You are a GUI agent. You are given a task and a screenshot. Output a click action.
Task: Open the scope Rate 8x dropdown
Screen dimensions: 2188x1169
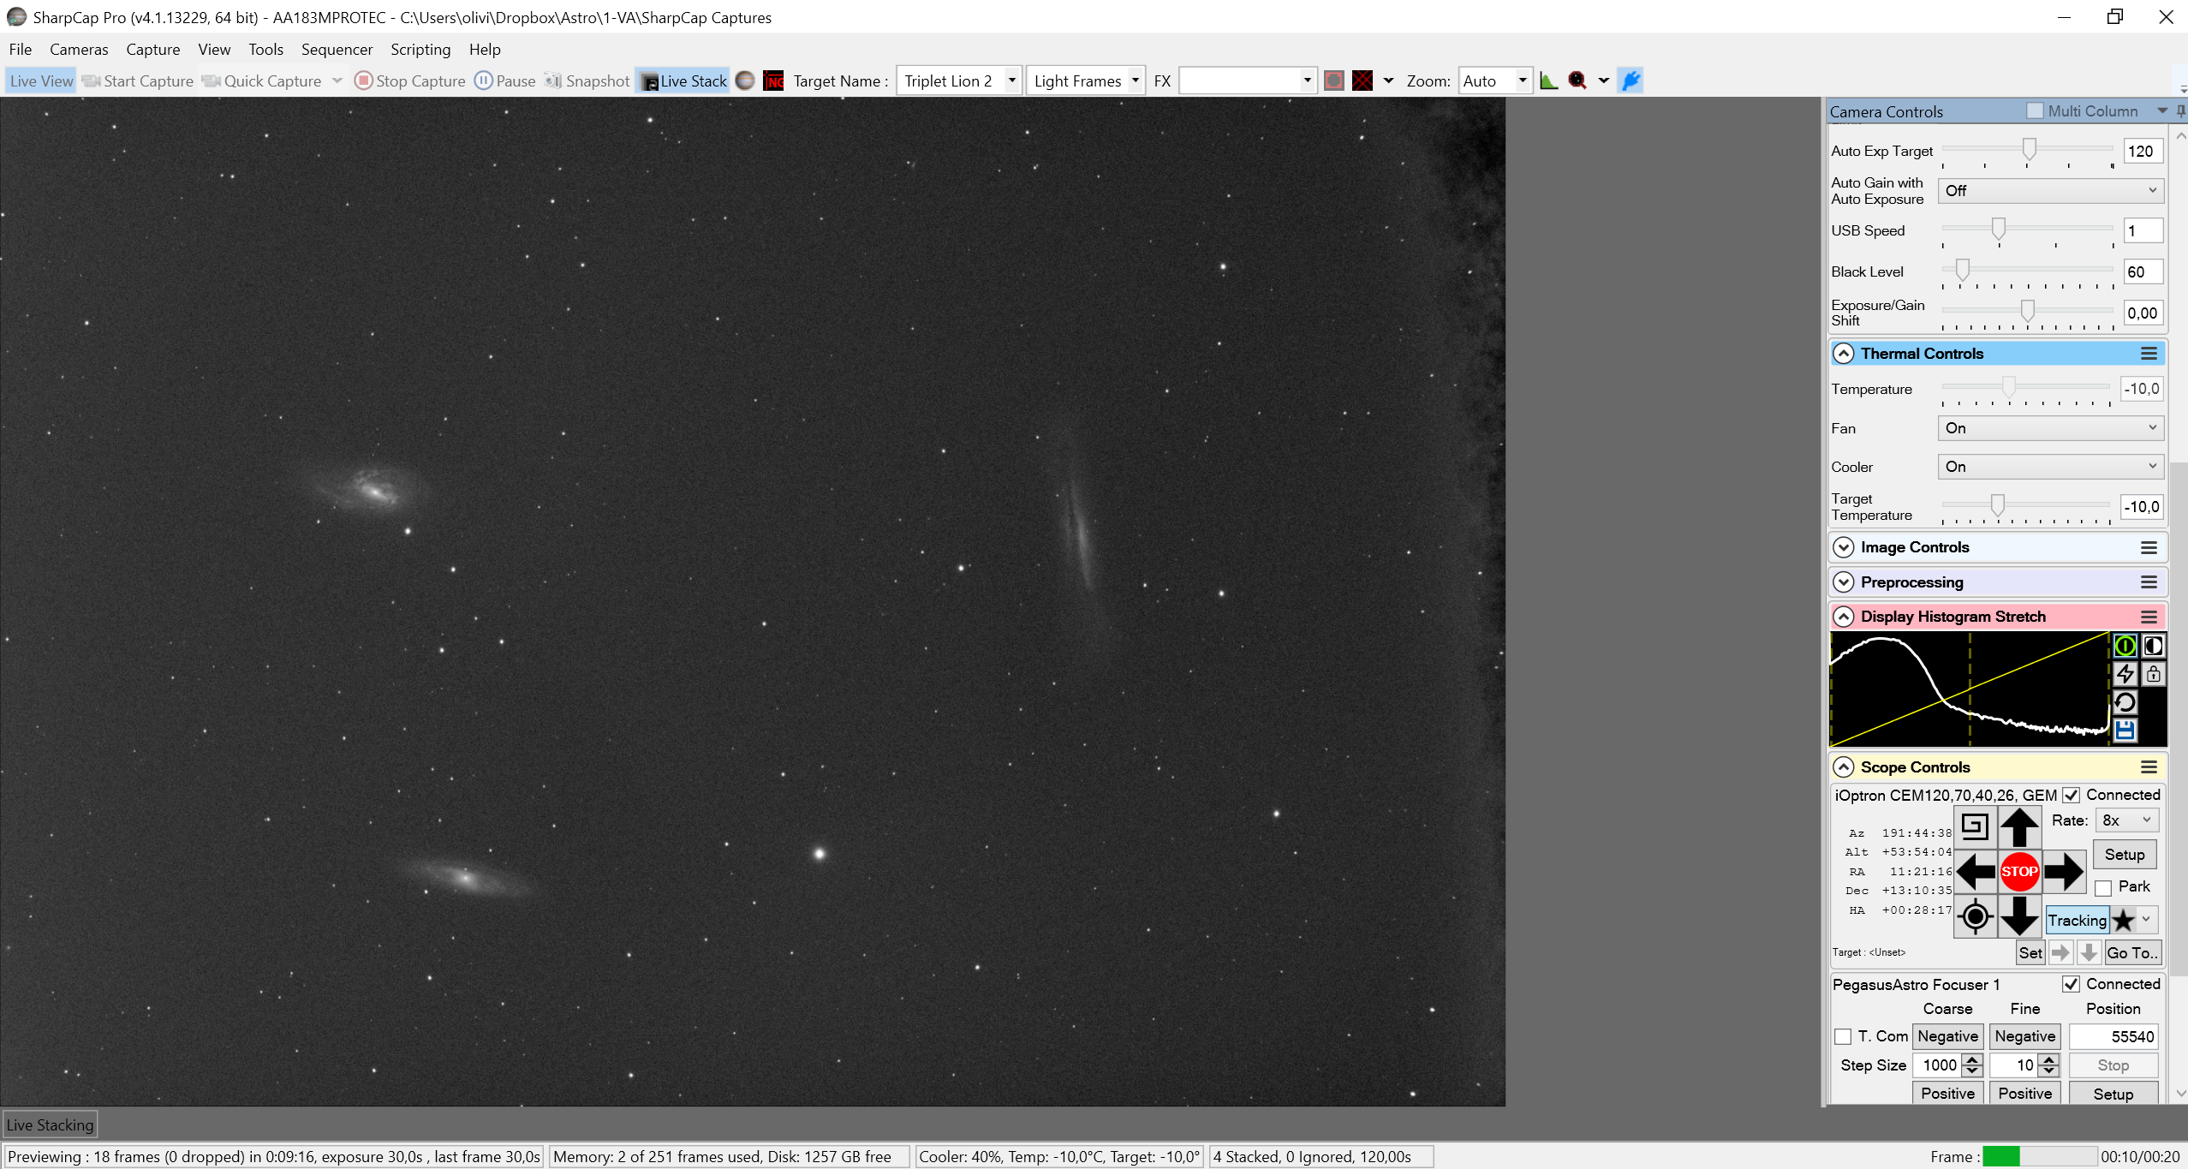2126,820
